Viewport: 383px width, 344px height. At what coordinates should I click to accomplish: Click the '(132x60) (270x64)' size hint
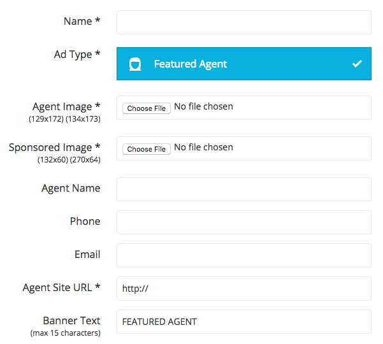coord(69,160)
